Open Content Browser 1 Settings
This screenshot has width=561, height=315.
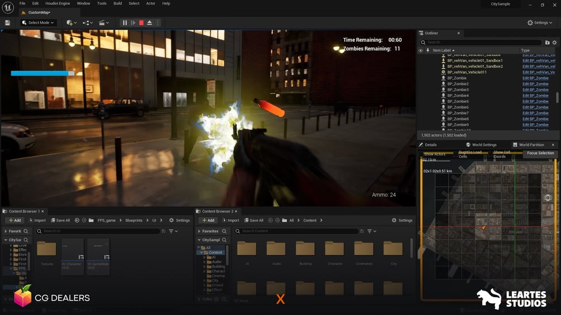[x=179, y=220]
